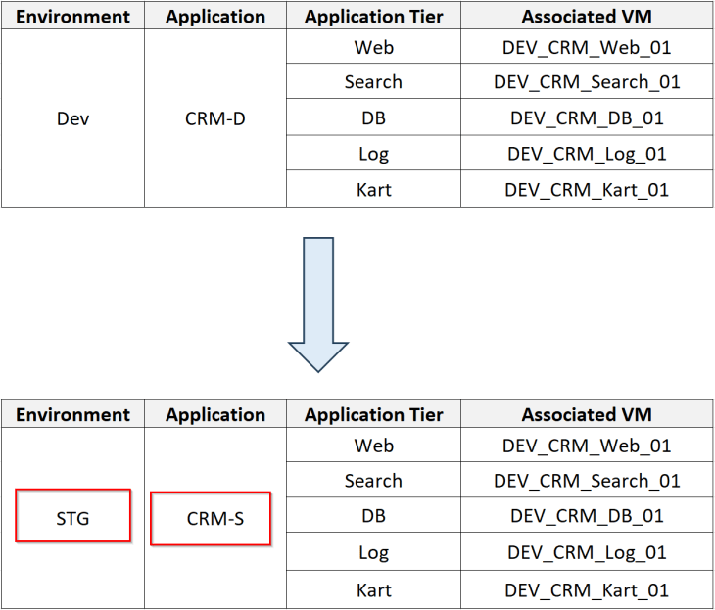
Task: Click the blue downward arrow between tables
Action: tap(318, 304)
